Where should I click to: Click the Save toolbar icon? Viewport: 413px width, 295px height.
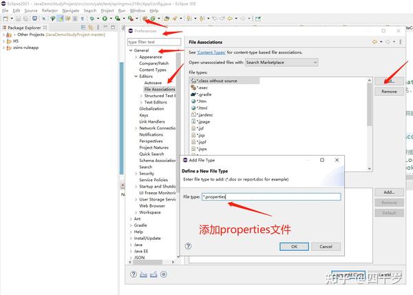tap(18, 19)
